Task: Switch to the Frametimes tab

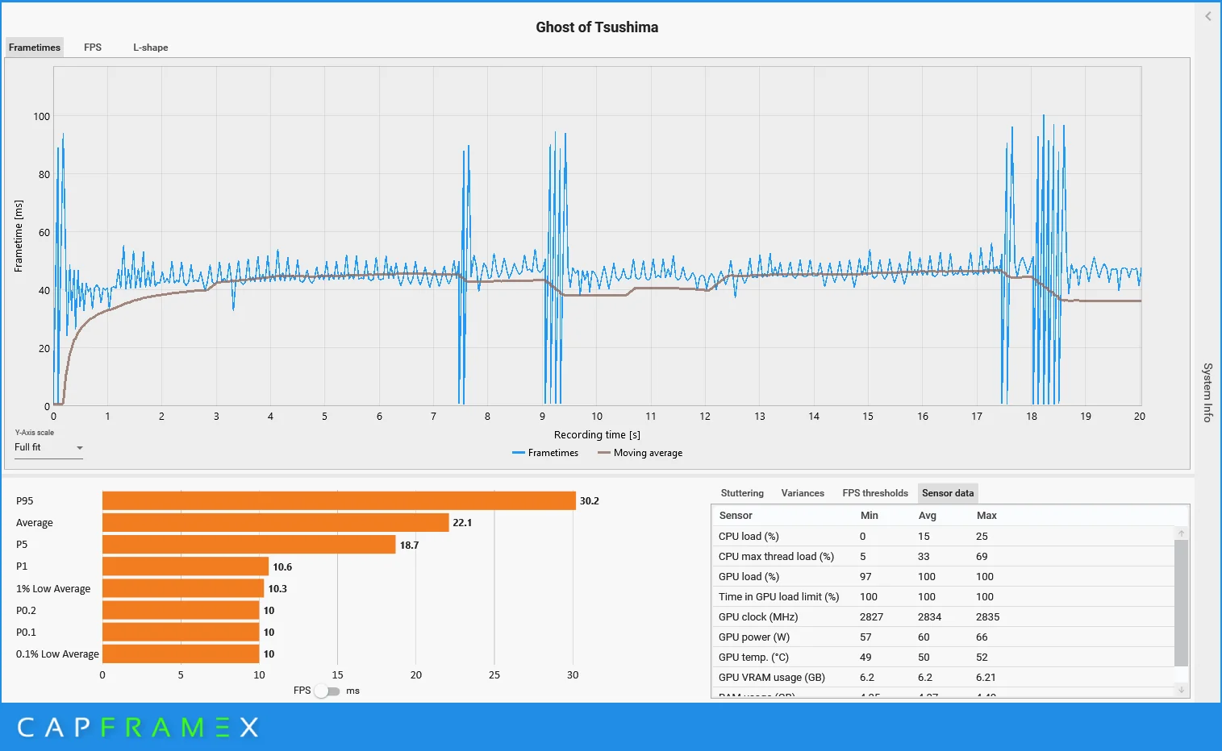Action: pos(35,48)
